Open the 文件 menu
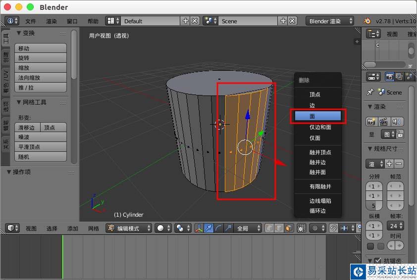 pos(31,21)
